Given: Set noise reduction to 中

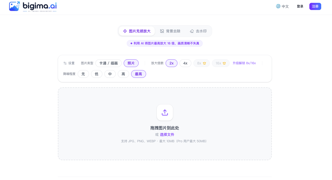Looking at the screenshot, I should (x=110, y=74).
